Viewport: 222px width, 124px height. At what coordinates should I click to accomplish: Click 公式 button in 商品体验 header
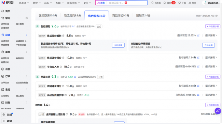pyautogui.click(x=100, y=77)
